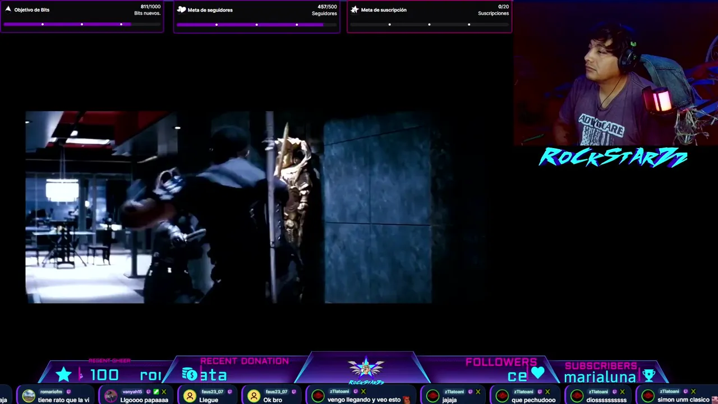This screenshot has width=718, height=404.
Task: Click the Twitch badge on the 'jajaja' message
Action: point(470,392)
